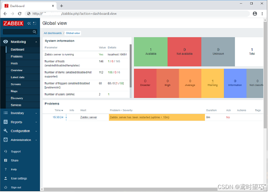The width and height of the screenshot is (269, 193).
Task: Click the Global view breadcrumb link
Action: tap(73, 33)
